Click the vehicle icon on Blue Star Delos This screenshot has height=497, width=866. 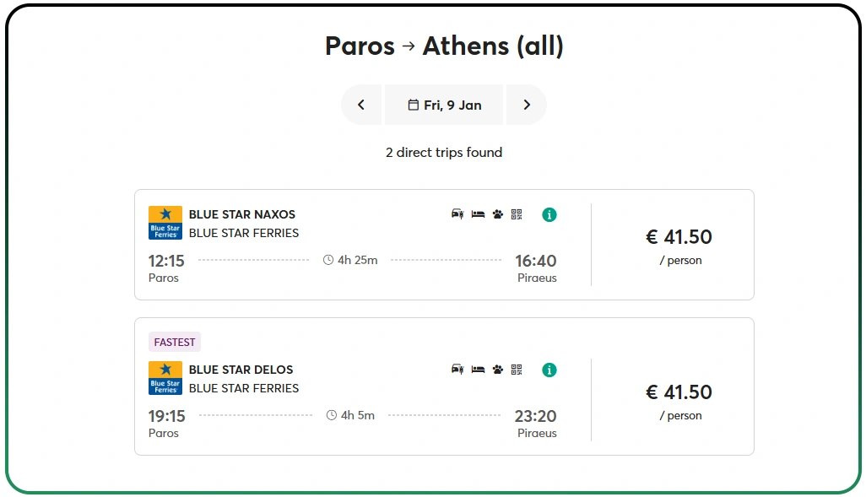coord(457,370)
